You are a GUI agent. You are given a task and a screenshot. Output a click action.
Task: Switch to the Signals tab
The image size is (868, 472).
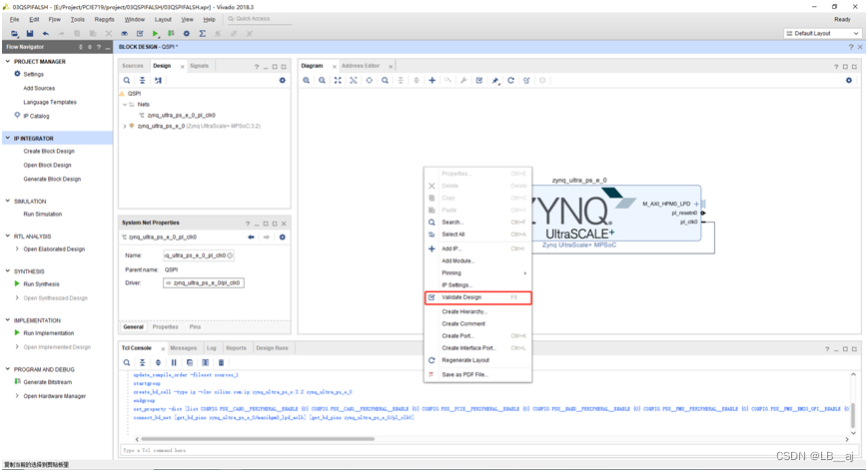(x=200, y=66)
